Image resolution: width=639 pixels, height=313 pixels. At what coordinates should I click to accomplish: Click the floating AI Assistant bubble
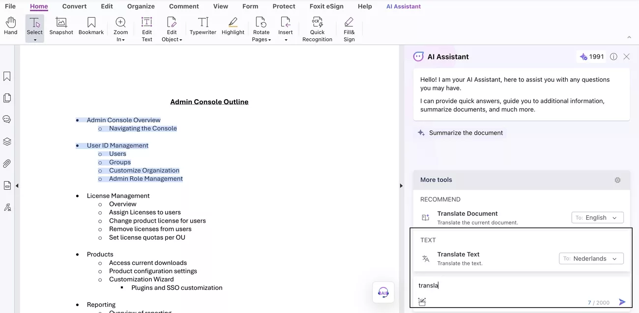(383, 292)
